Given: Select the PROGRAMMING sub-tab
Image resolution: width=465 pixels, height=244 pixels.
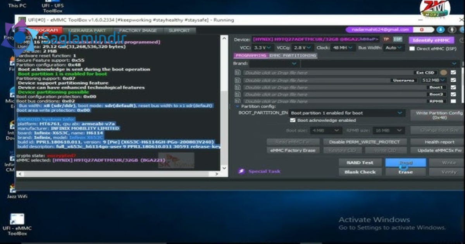Looking at the screenshot, I should [251, 55].
